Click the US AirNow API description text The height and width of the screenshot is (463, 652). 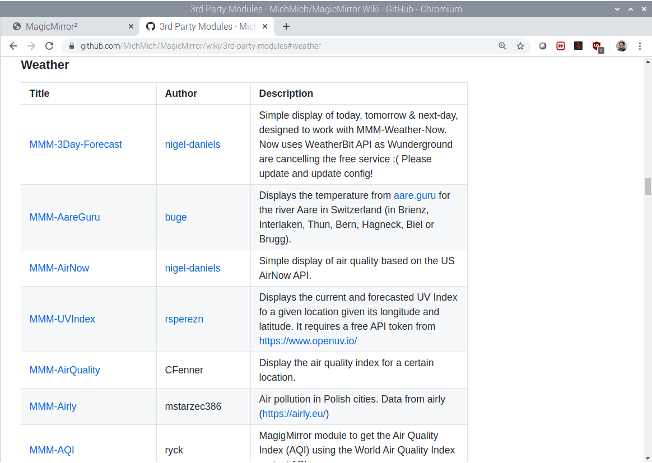click(x=357, y=269)
